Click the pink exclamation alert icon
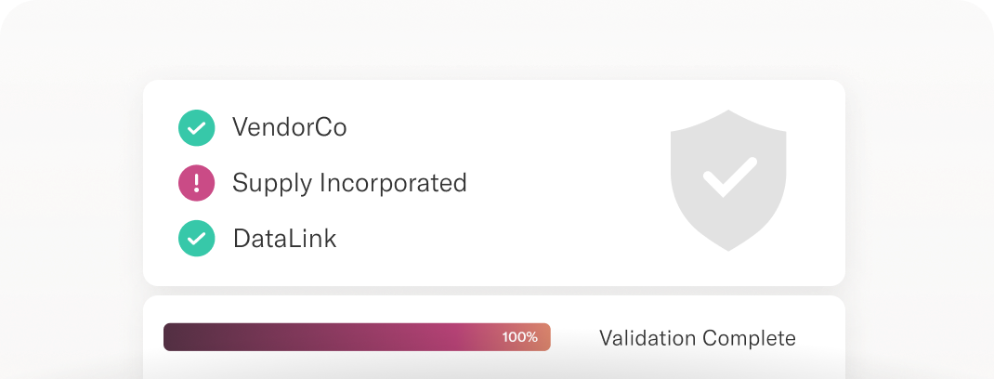The height and width of the screenshot is (379, 994). (196, 183)
